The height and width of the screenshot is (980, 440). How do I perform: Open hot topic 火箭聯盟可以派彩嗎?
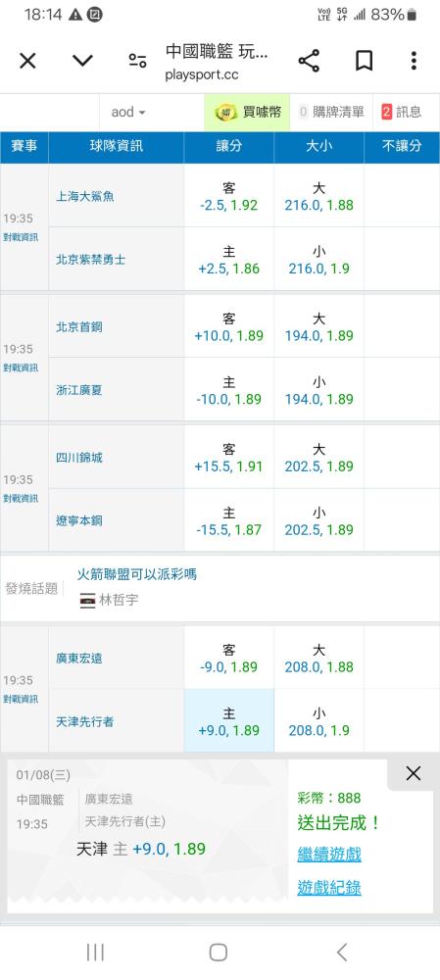click(x=137, y=573)
